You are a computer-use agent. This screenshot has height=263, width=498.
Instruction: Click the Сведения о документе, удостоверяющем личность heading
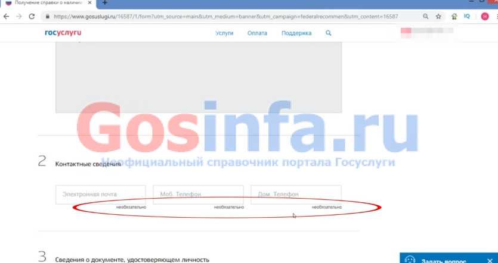[132, 260]
